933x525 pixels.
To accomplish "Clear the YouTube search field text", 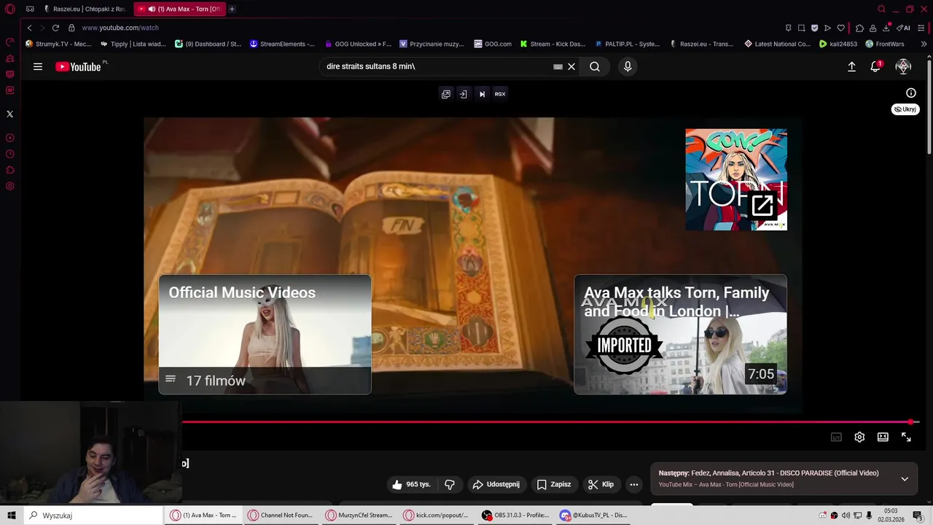I will tap(571, 66).
